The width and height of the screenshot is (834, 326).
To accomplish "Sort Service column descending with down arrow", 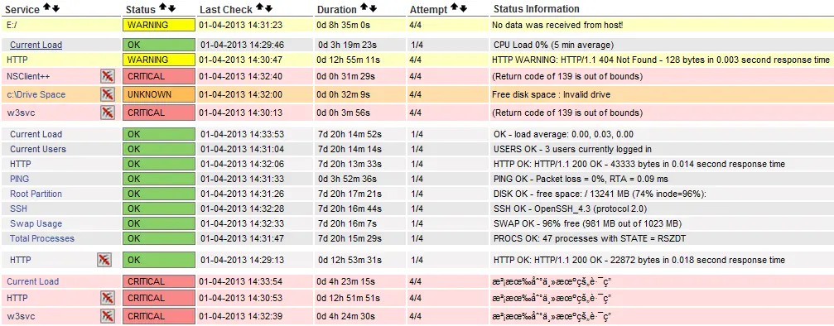I will tap(55, 8).
